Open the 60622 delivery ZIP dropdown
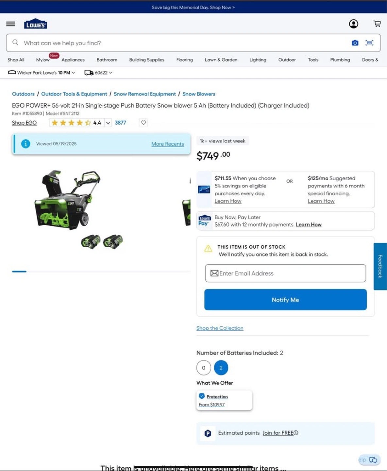Viewport: 387px width, 471px height. click(x=98, y=73)
